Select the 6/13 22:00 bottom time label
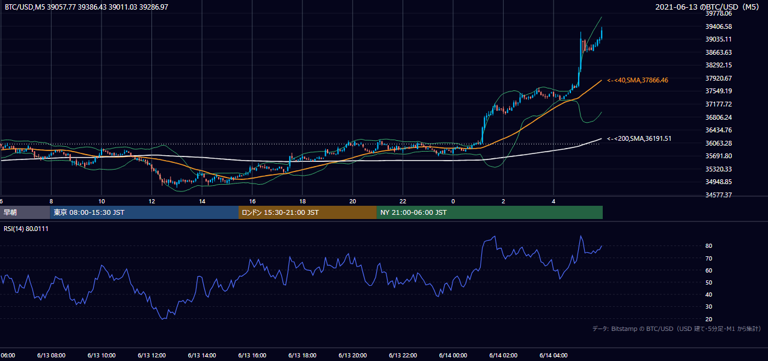Screen dimensions: 768x361 (403, 356)
